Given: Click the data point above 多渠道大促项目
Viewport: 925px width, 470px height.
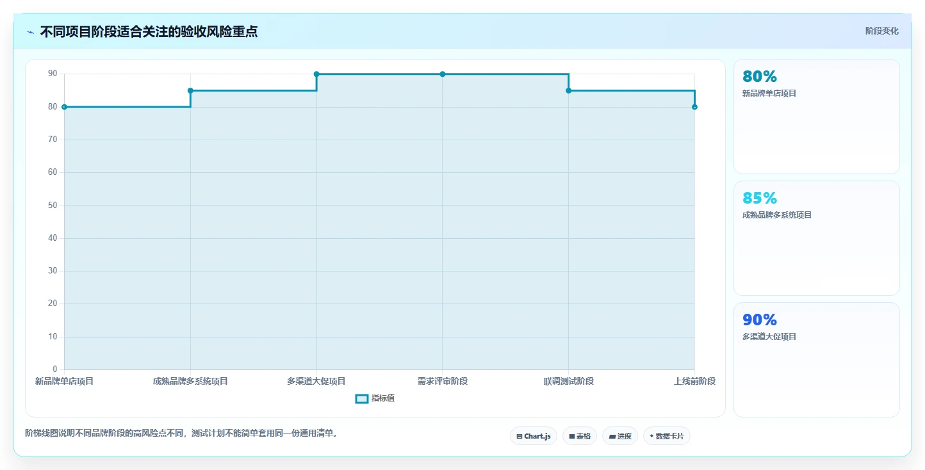Looking at the screenshot, I should click(316, 74).
